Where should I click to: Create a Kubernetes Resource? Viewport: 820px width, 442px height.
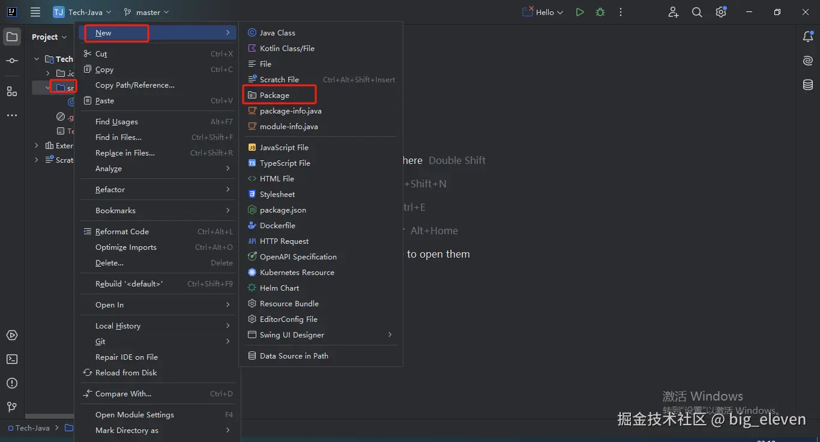[x=321, y=272]
